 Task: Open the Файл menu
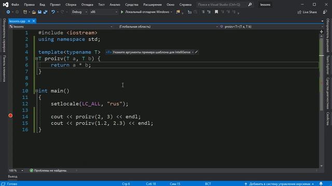tap(15, 5)
